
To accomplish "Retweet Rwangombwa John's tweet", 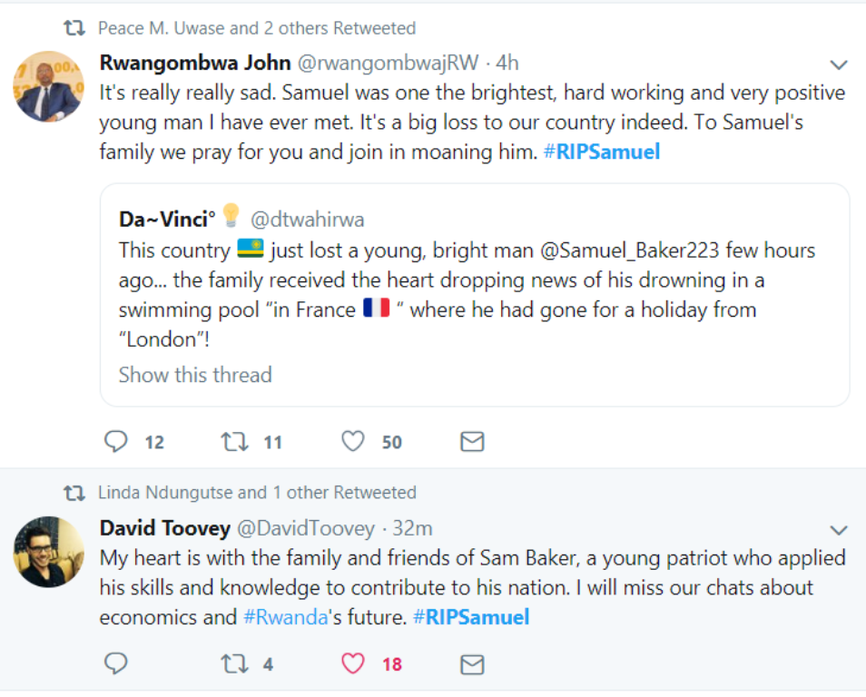I will click(234, 442).
